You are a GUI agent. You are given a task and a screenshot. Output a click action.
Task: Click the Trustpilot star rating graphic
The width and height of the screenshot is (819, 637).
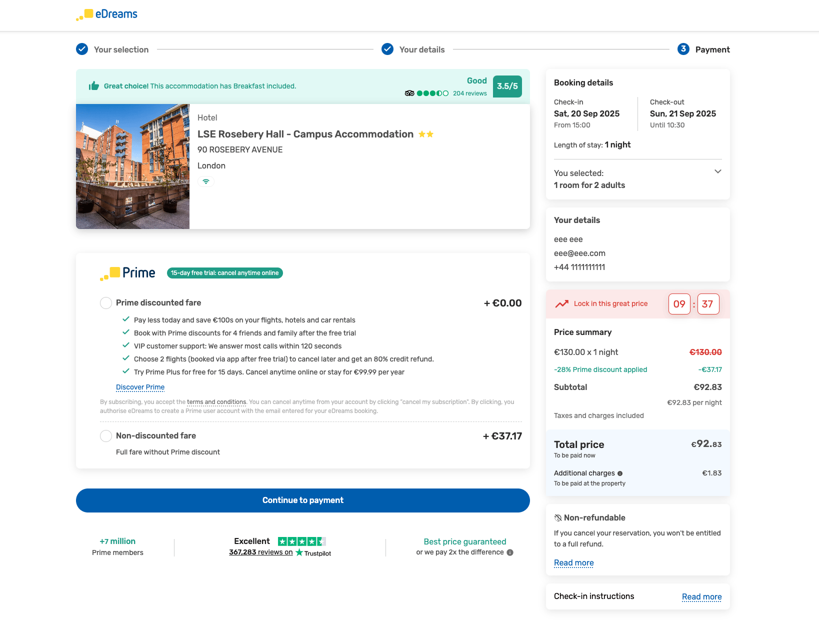[x=301, y=541]
